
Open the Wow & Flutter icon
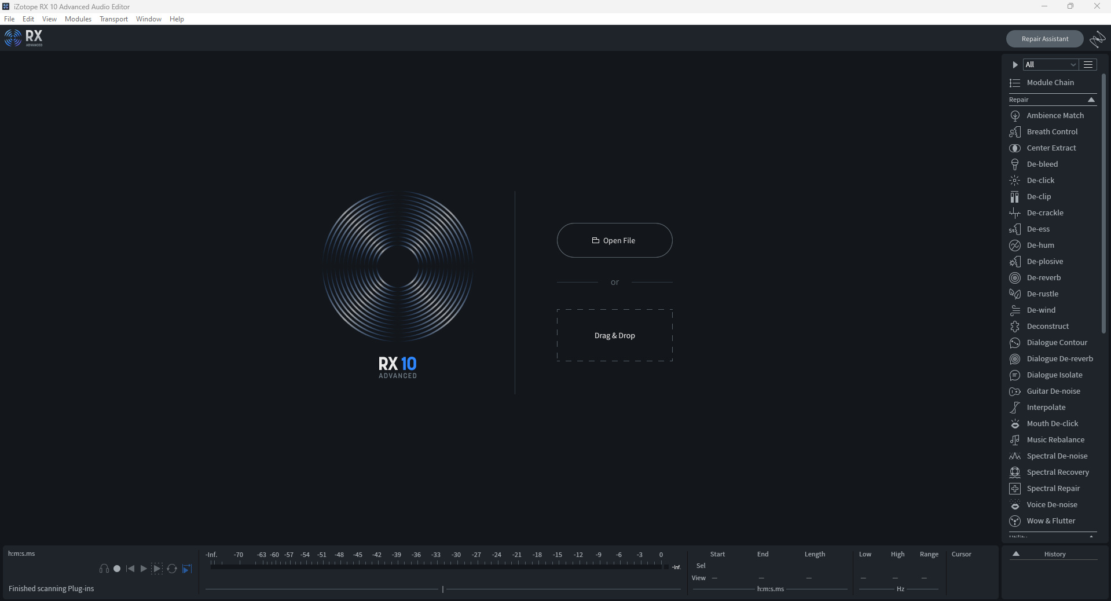[x=1015, y=521]
